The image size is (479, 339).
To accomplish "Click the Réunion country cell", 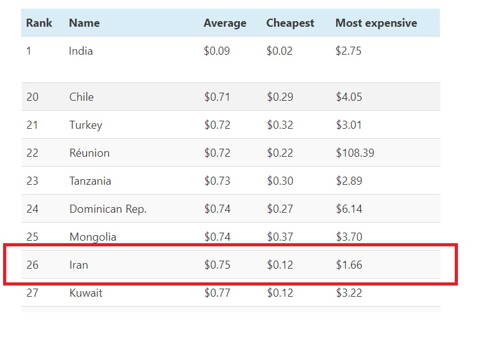I will (89, 153).
